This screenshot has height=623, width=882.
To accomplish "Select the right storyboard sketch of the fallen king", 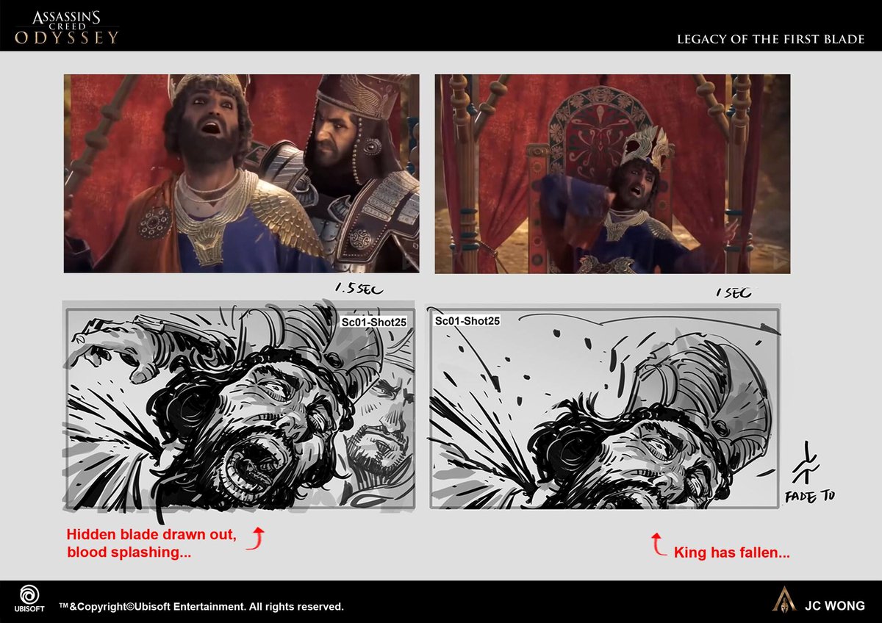I will [x=603, y=408].
